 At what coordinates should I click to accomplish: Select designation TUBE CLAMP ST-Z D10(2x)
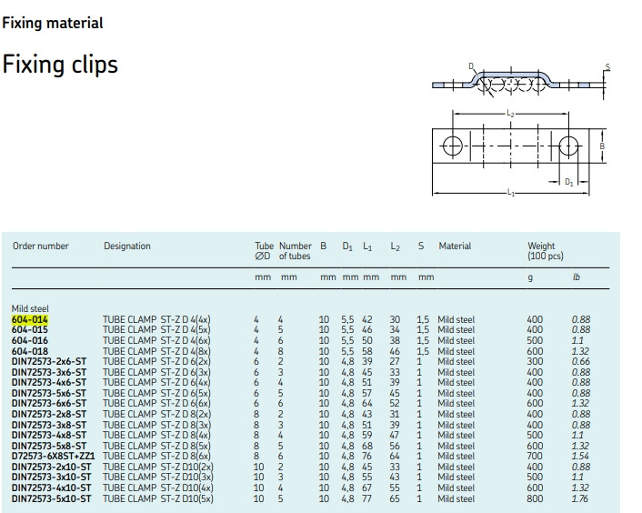[x=158, y=467]
